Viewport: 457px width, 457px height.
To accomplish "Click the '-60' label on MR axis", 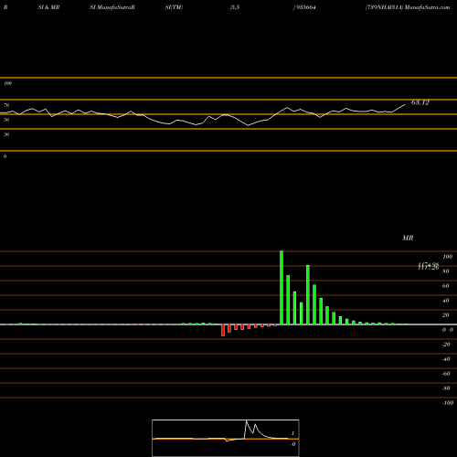I will pyautogui.click(x=446, y=374).
